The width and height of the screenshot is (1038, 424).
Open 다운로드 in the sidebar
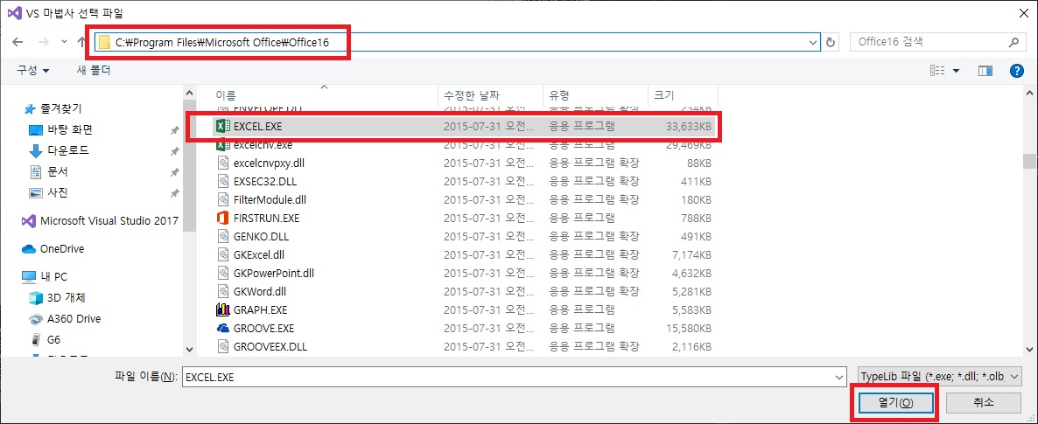[x=59, y=150]
